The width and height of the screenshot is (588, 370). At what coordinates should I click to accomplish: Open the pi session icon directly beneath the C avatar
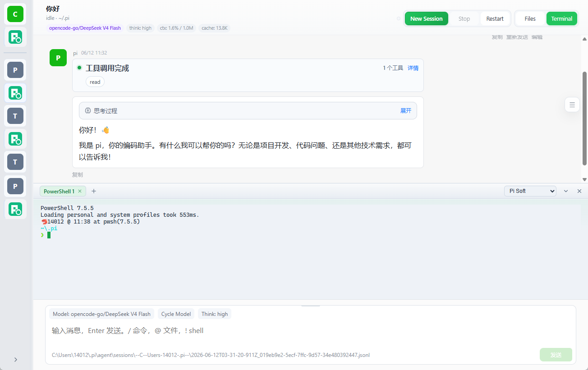15,37
